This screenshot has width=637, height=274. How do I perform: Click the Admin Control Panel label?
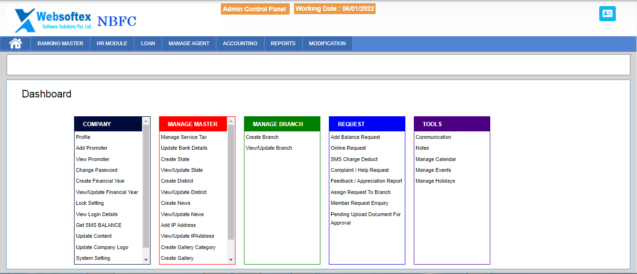click(x=255, y=9)
